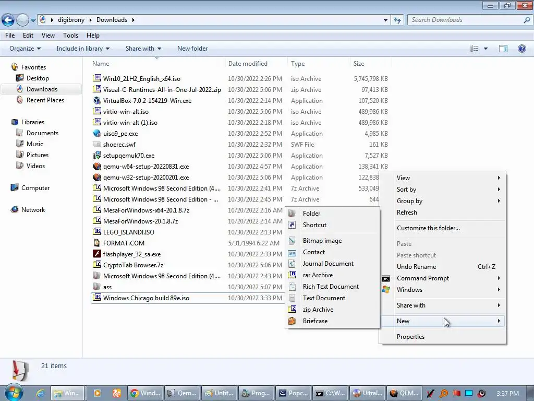Choose Refresh in the context menu
The height and width of the screenshot is (401, 534).
click(443, 213)
